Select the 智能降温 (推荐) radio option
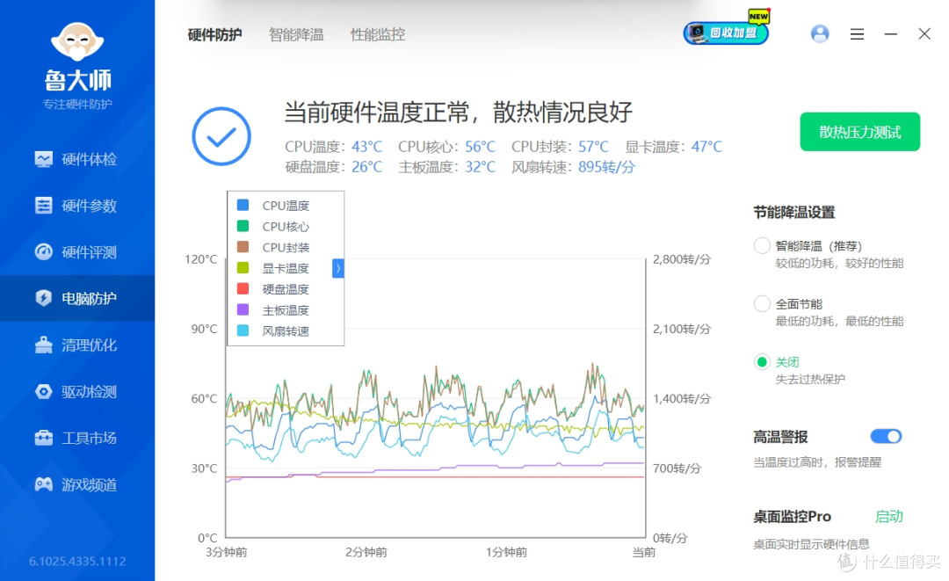Image resolution: width=949 pixels, height=581 pixels. 762,246
